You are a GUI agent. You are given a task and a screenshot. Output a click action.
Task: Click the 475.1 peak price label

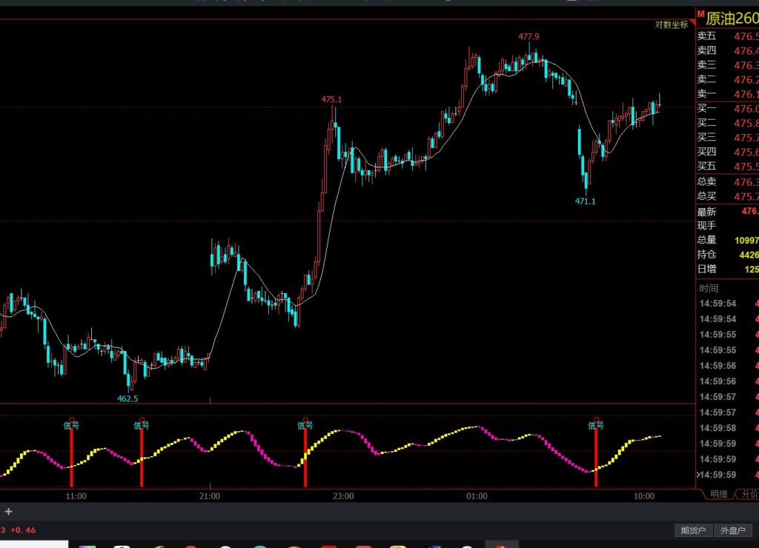(x=331, y=99)
